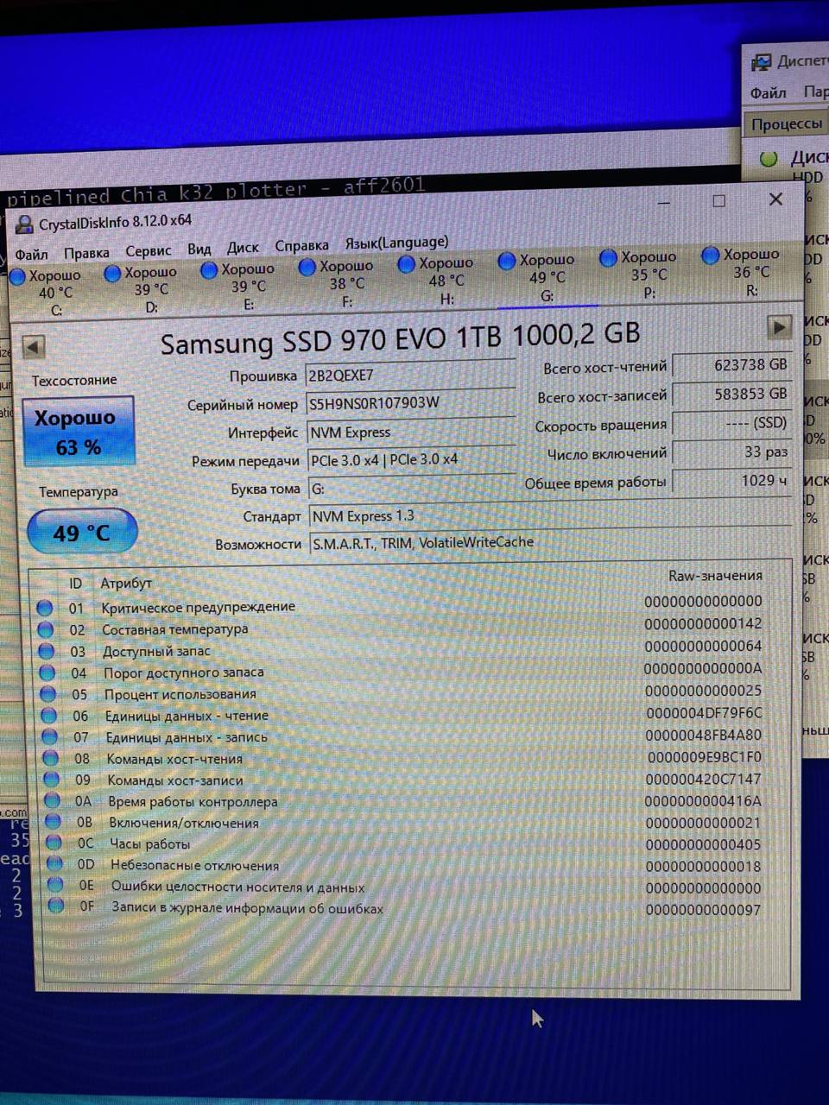Open the Язык(Language) menu

(x=396, y=242)
